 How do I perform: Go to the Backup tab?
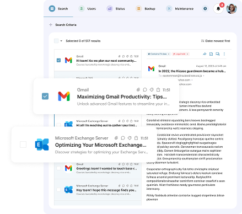(146, 9)
